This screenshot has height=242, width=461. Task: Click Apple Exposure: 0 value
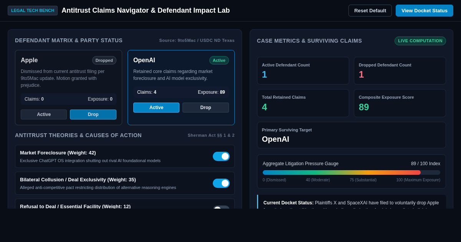pyautogui.click(x=100, y=99)
